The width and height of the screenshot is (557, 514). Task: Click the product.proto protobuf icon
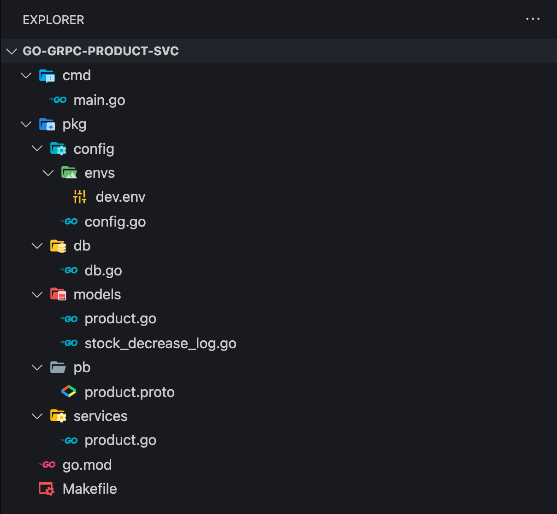(x=69, y=391)
